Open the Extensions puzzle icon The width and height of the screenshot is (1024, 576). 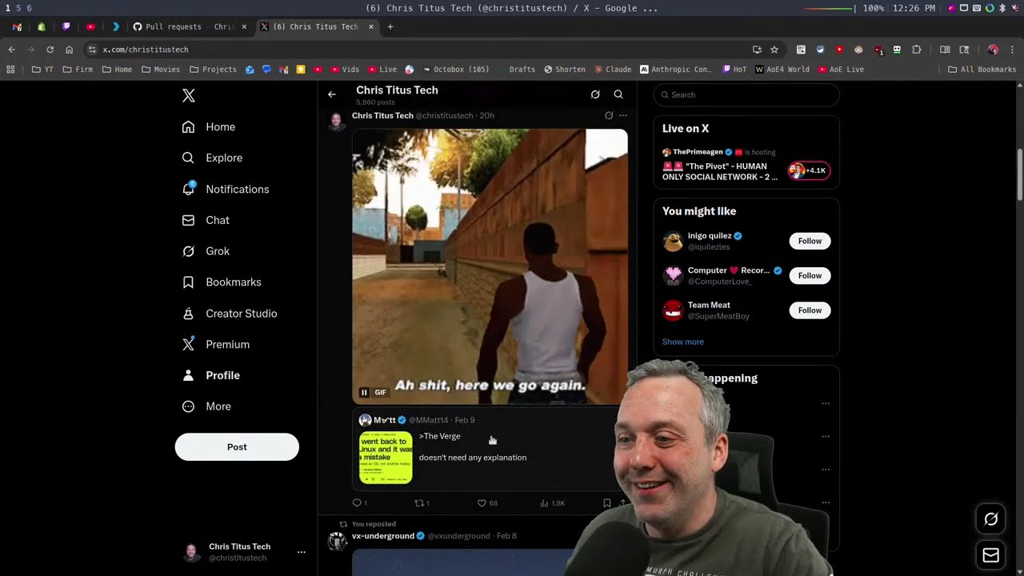point(916,50)
